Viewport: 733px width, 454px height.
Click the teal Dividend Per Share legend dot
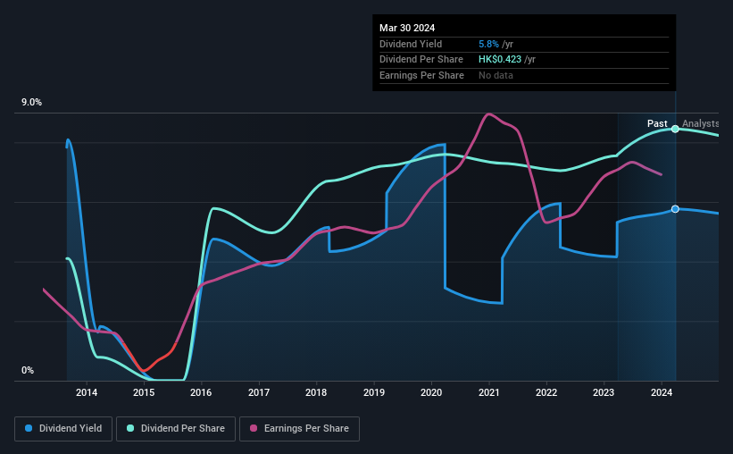(x=130, y=428)
